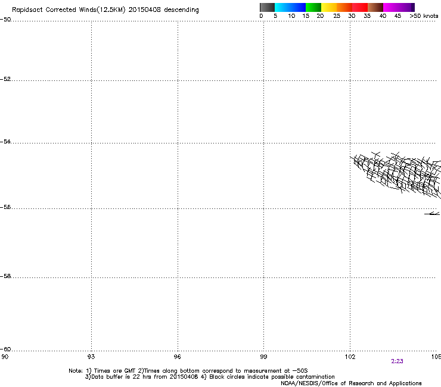Click the '25' legend scale label

[x=337, y=16]
